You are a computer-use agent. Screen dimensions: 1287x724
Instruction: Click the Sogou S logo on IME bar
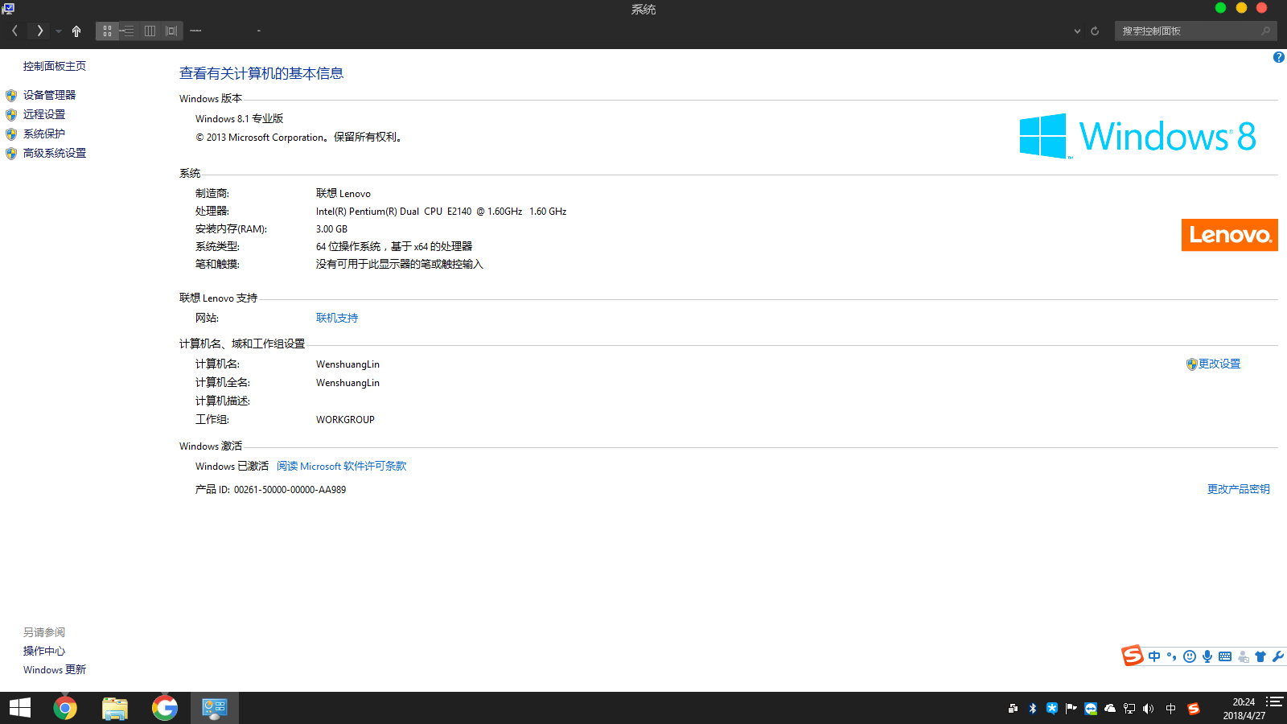1133,656
